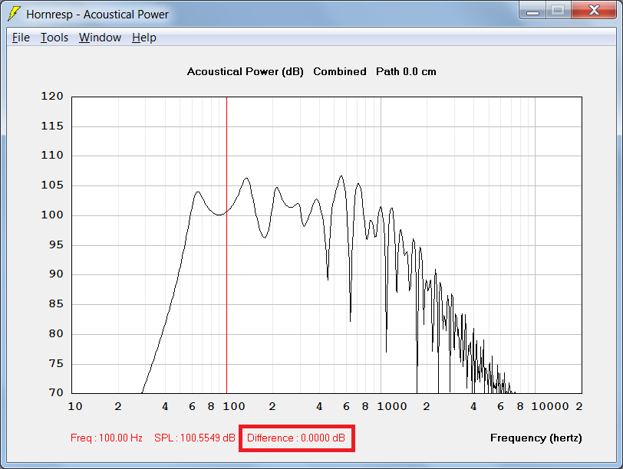
Task: Open the File menu
Action: click(x=21, y=38)
